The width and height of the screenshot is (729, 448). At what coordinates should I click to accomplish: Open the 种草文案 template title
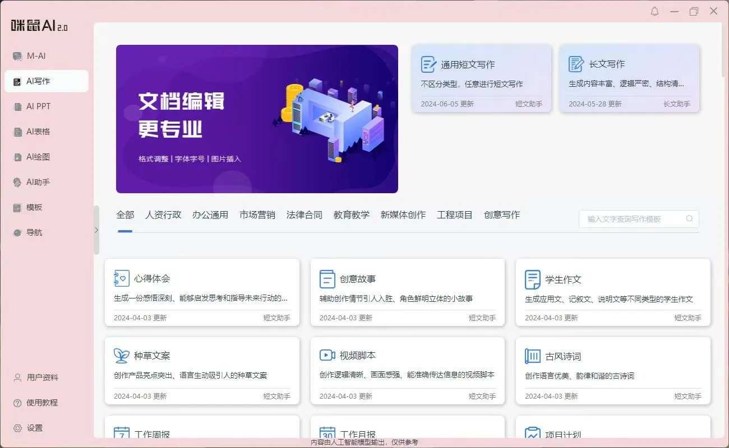coord(152,356)
